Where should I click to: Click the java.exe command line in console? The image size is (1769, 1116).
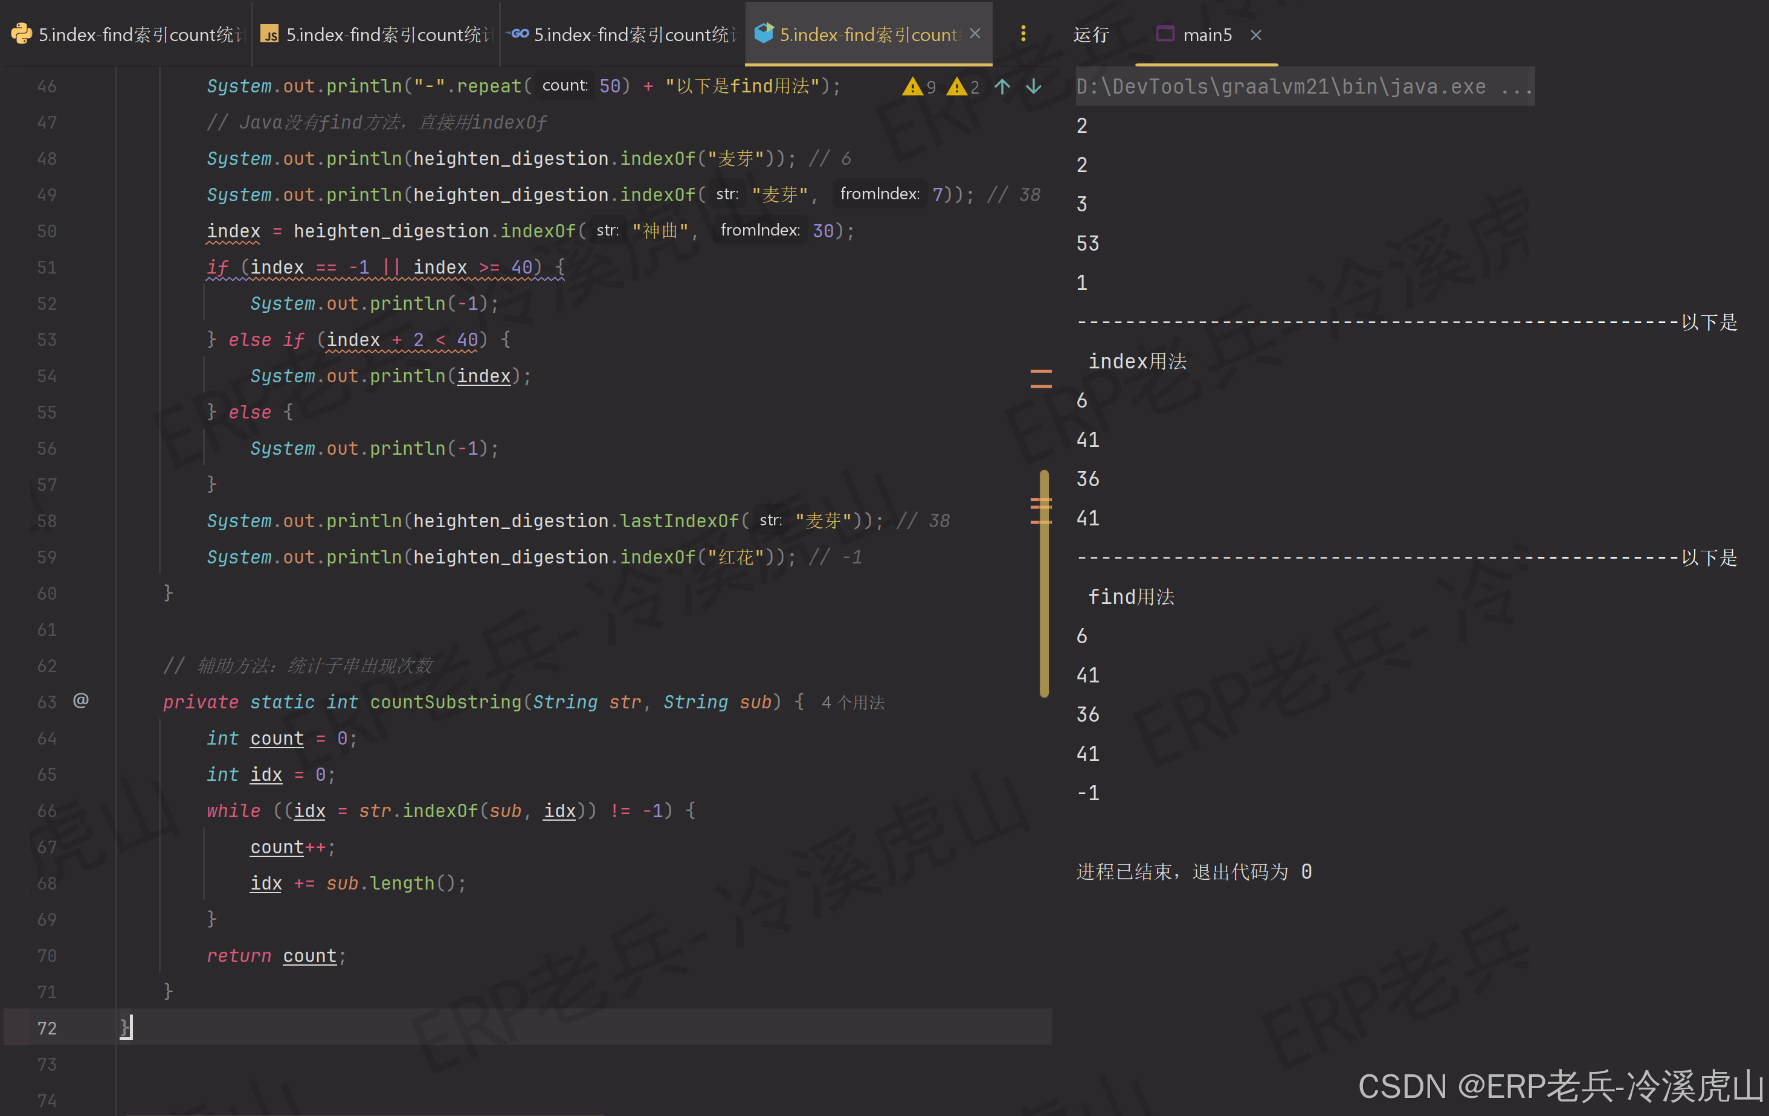point(1305,86)
